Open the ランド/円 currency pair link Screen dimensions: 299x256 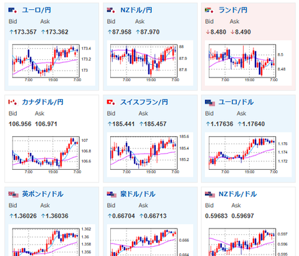tap(233, 10)
